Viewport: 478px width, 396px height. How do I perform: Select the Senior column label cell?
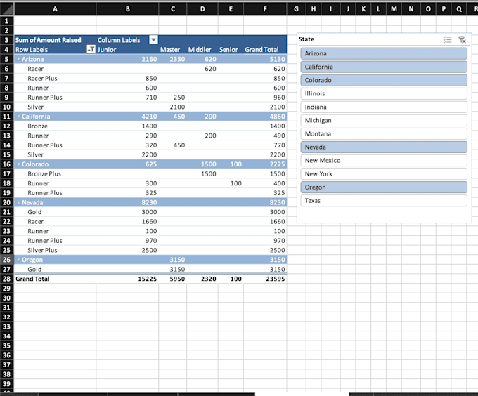[231, 49]
